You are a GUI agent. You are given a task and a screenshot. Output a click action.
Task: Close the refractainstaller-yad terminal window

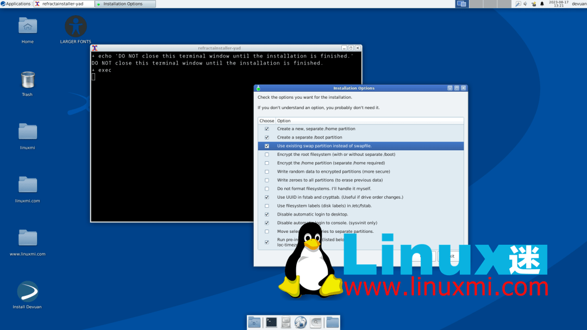358,48
